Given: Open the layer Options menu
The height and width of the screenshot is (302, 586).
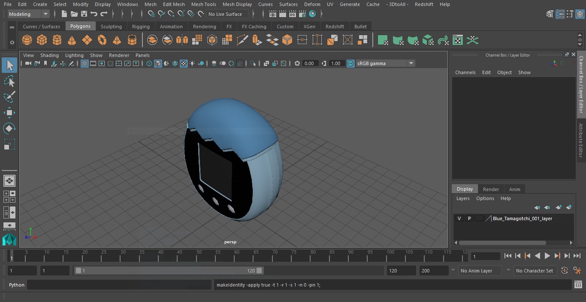Looking at the screenshot, I should pyautogui.click(x=485, y=198).
